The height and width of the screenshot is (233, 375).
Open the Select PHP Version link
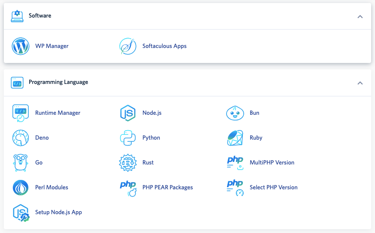(x=274, y=188)
